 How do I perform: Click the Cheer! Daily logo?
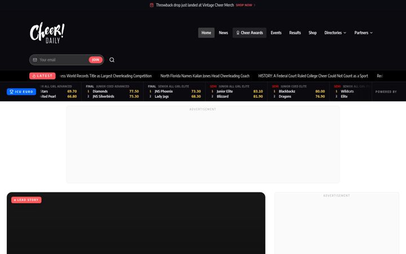tap(47, 33)
